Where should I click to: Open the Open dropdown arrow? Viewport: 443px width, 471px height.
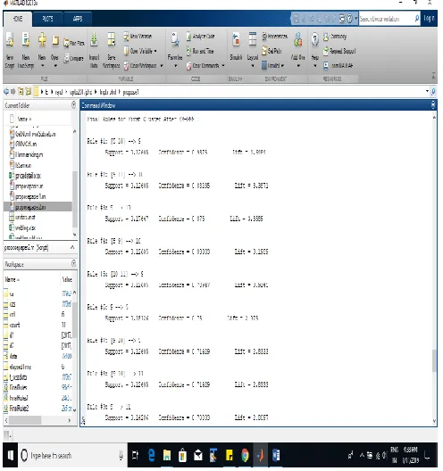[x=55, y=65]
